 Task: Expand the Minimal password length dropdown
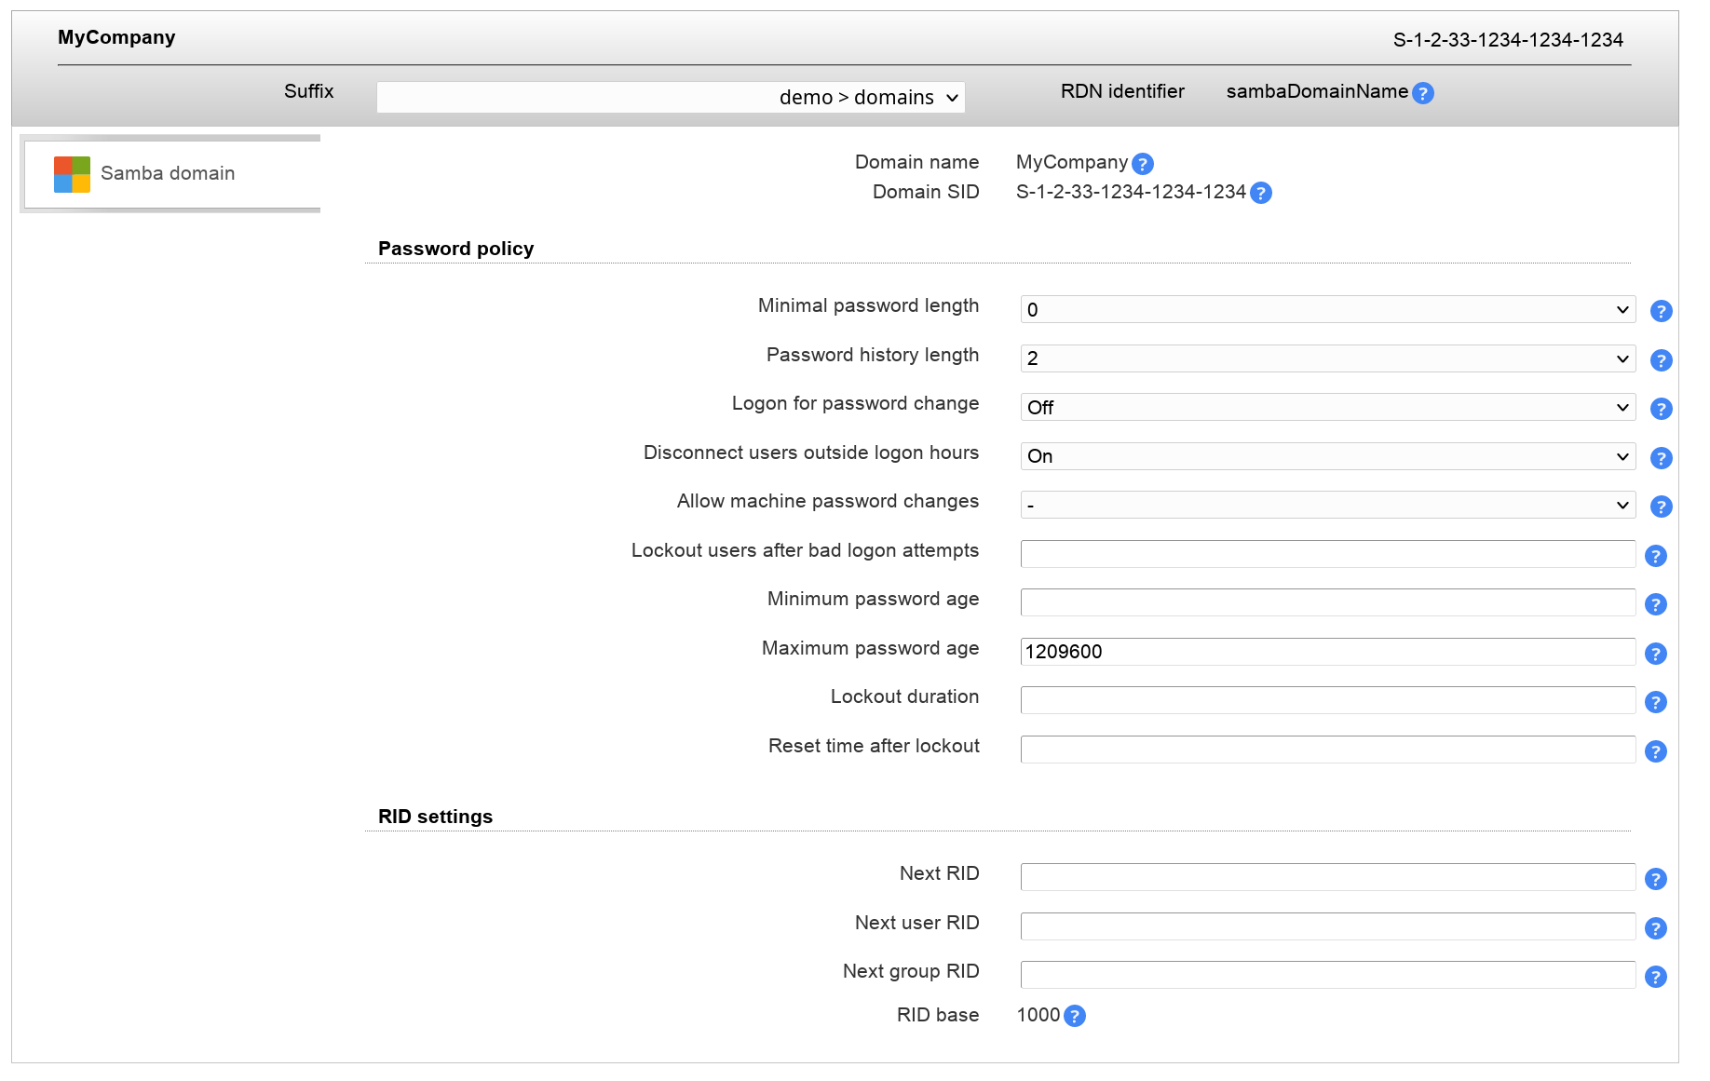coord(1327,310)
